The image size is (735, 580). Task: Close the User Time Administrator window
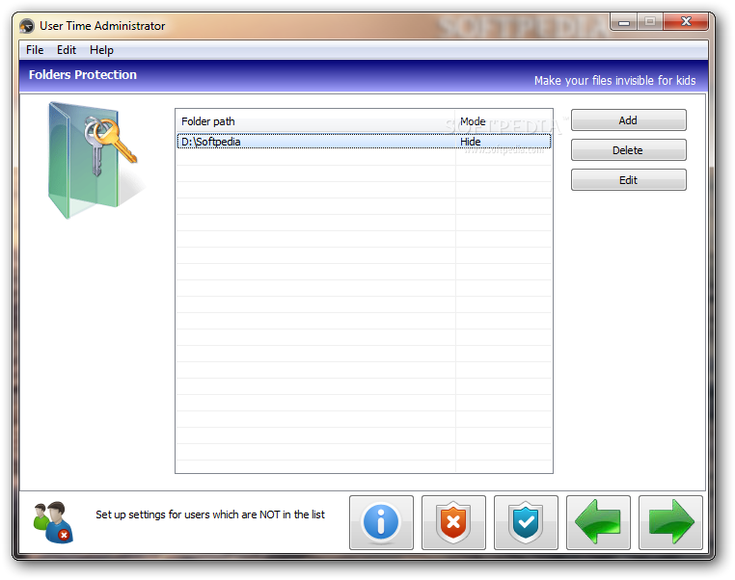click(x=686, y=21)
